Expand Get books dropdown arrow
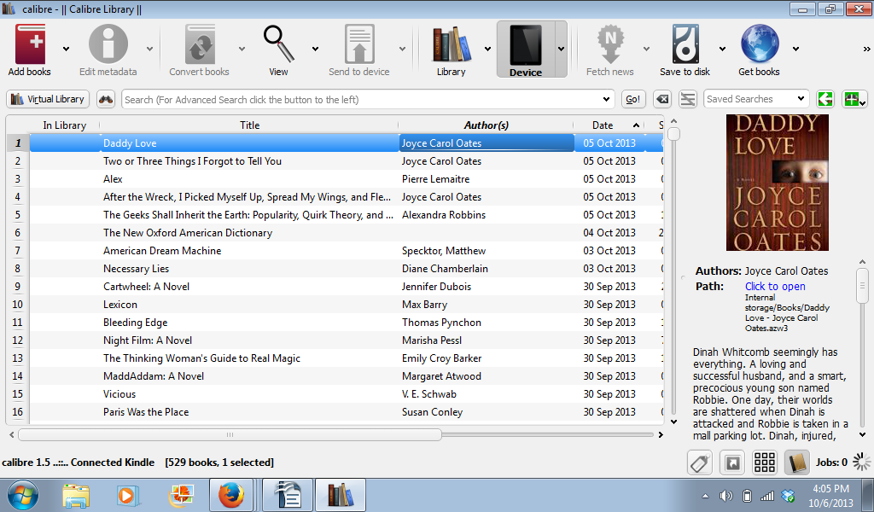874x512 pixels. pos(795,49)
